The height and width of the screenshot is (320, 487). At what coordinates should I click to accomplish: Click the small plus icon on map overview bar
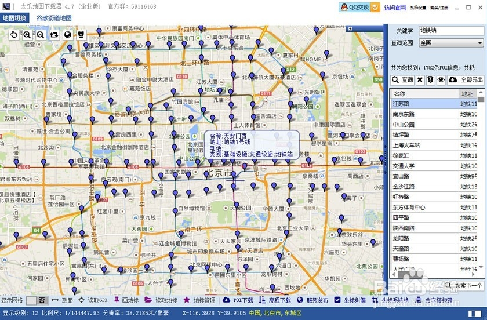pyautogui.click(x=350, y=28)
